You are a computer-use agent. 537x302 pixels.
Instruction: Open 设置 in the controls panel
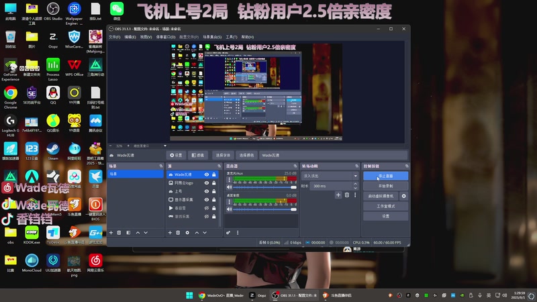385,216
